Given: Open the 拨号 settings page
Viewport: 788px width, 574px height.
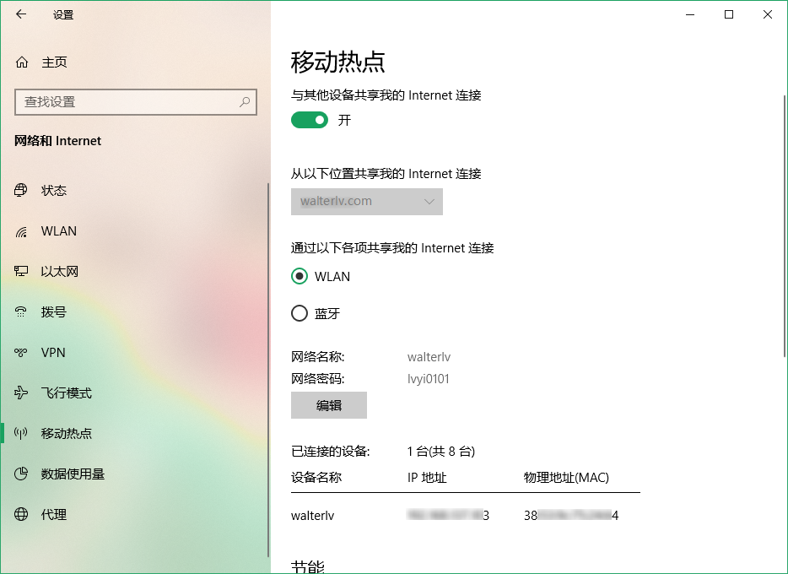Looking at the screenshot, I should (21, 311).
